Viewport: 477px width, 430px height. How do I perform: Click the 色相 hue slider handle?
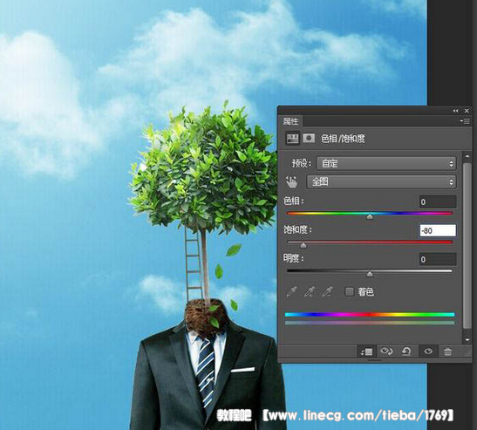(370, 216)
